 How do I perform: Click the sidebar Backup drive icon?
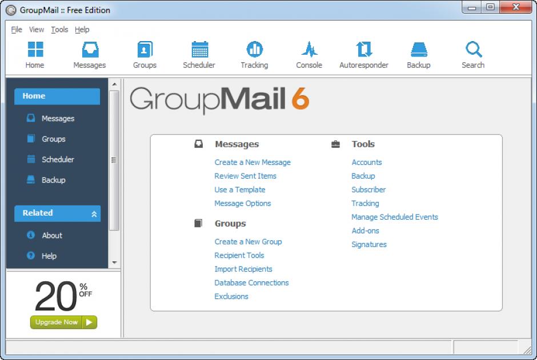point(31,180)
